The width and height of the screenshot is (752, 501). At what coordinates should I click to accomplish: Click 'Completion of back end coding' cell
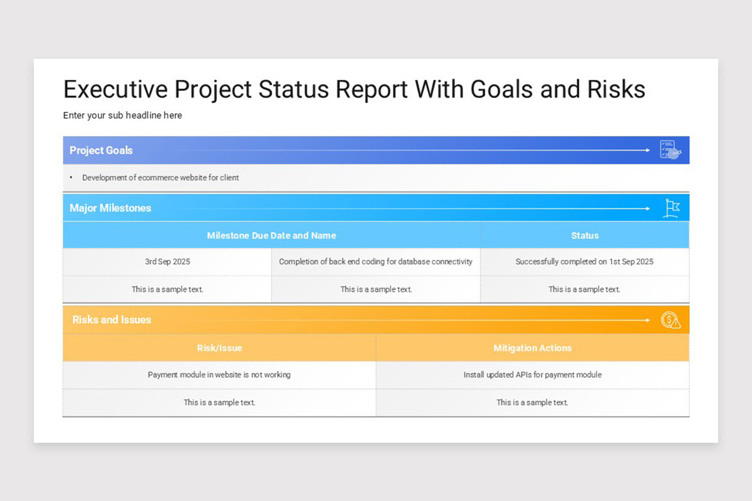pos(376,262)
